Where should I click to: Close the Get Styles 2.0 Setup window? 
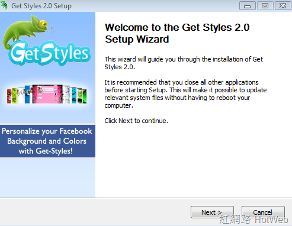click(x=283, y=6)
